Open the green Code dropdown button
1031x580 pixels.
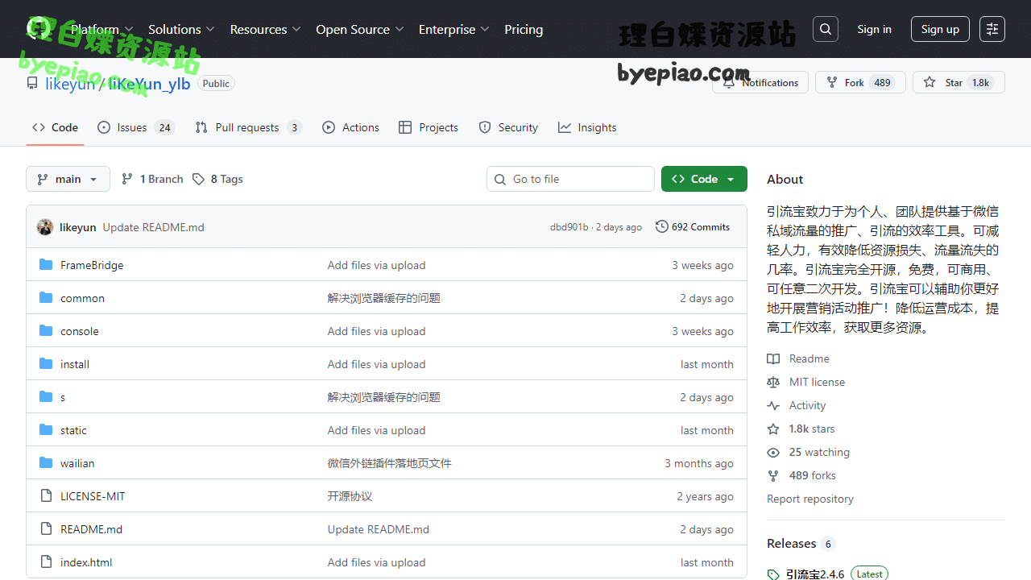point(704,179)
